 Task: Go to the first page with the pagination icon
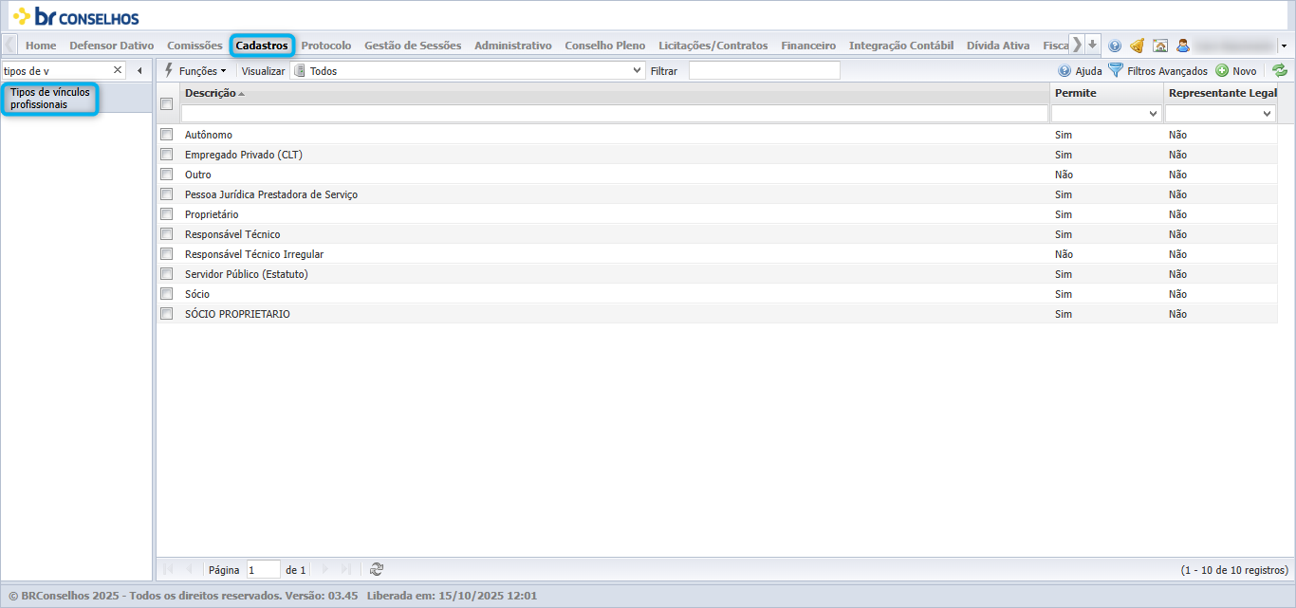168,569
